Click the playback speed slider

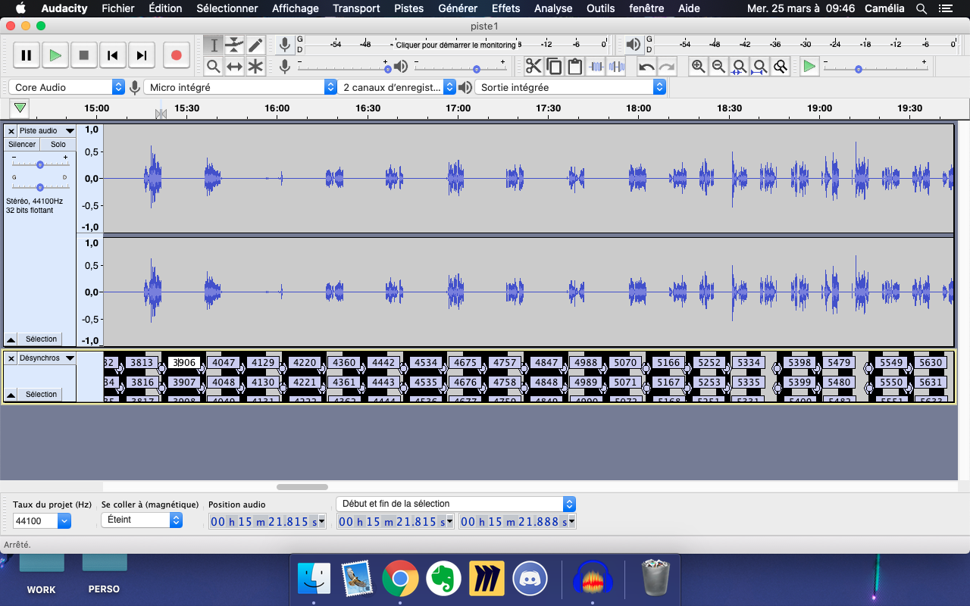pyautogui.click(x=875, y=69)
